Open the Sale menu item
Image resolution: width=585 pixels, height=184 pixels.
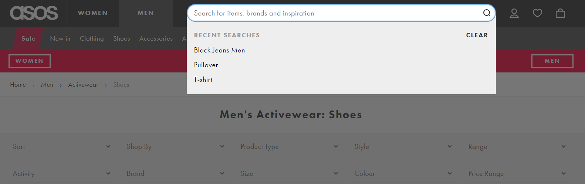click(x=28, y=38)
